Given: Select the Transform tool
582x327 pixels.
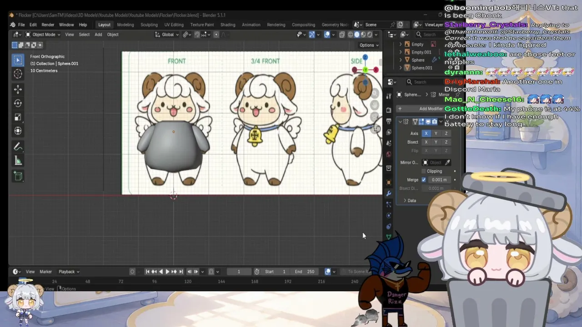Looking at the screenshot, I should pyautogui.click(x=18, y=131).
